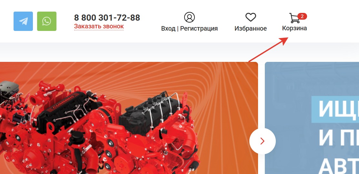This screenshot has height=174, width=359.
Task: Open the Telegram messenger icon
Action: coord(23,21)
